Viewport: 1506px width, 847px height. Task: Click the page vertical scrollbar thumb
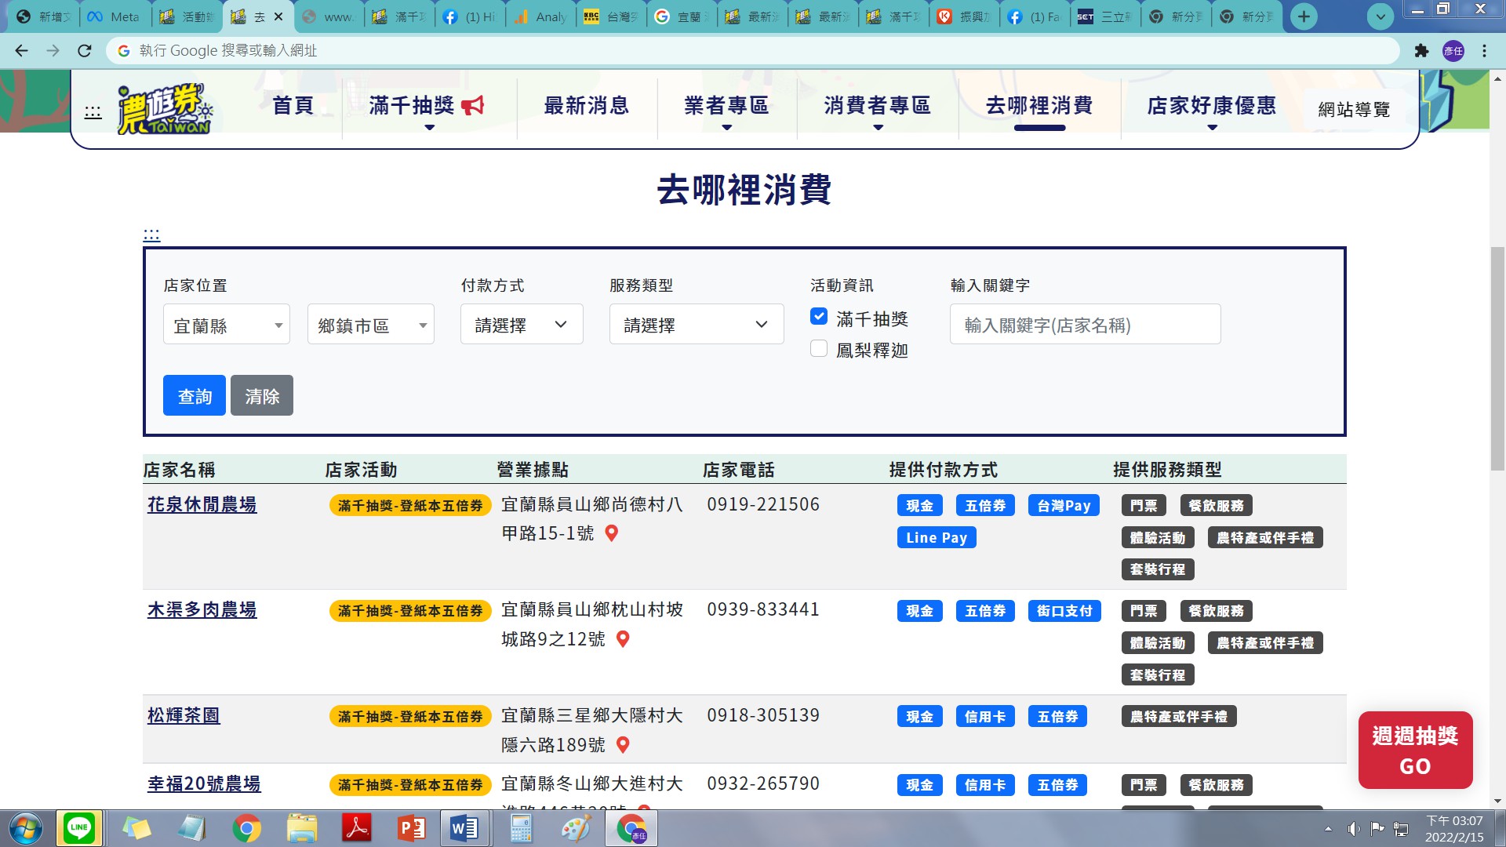point(1498,358)
